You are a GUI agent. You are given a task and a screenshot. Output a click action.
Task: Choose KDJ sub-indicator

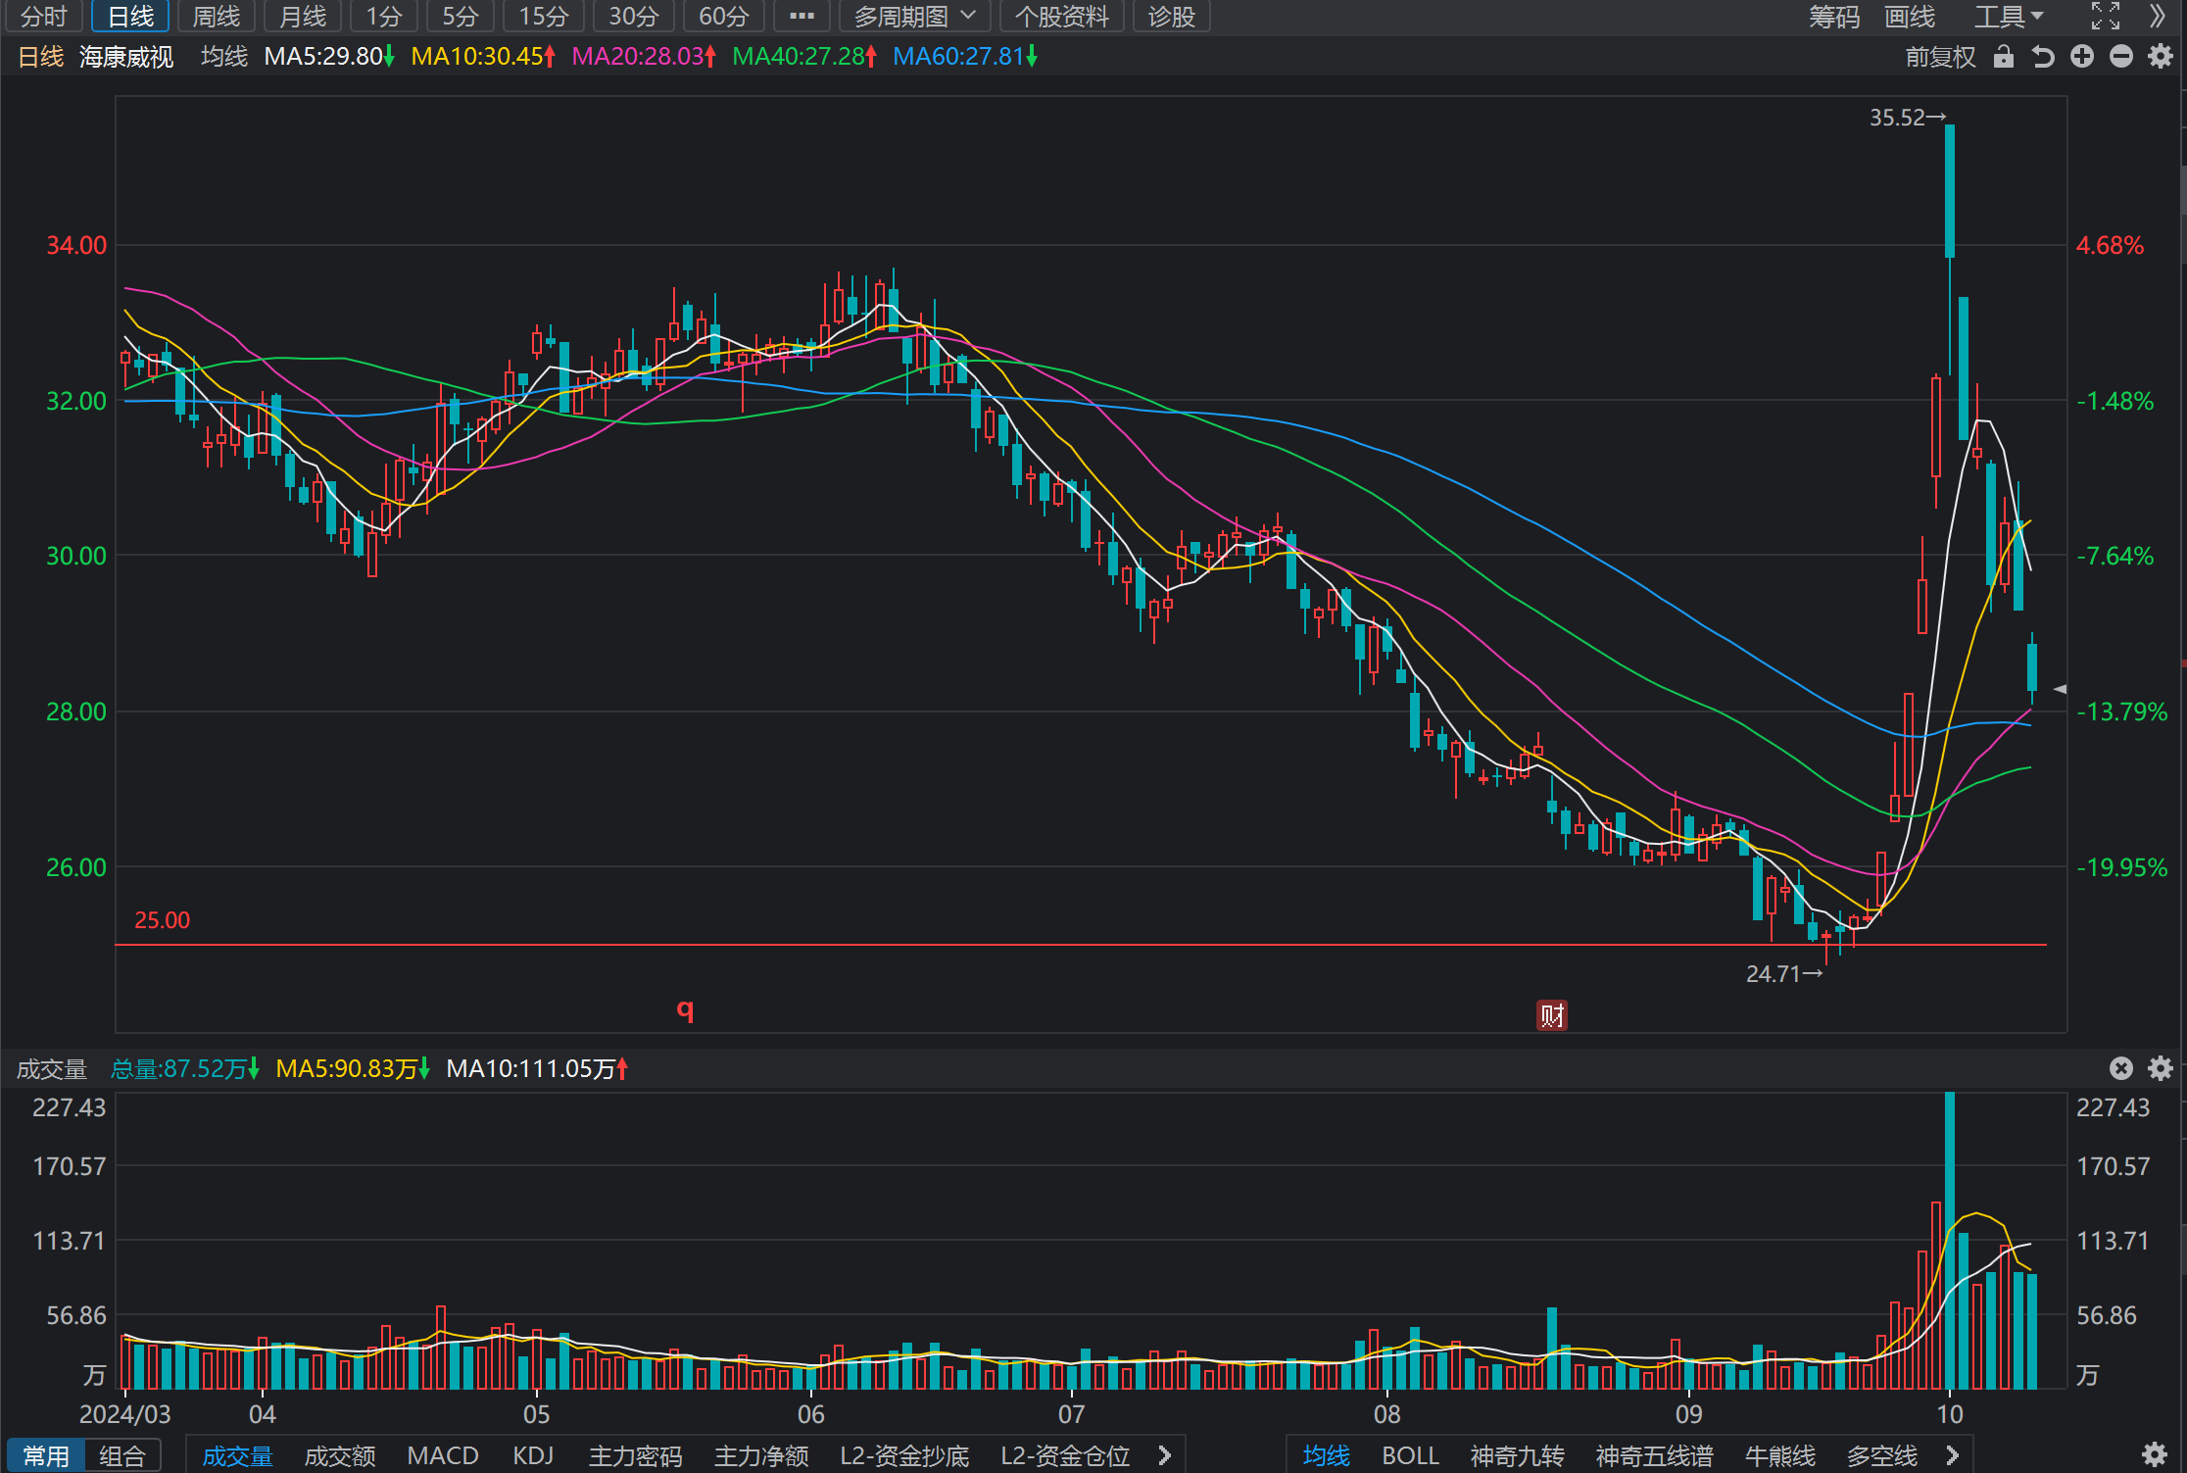pos(533,1455)
